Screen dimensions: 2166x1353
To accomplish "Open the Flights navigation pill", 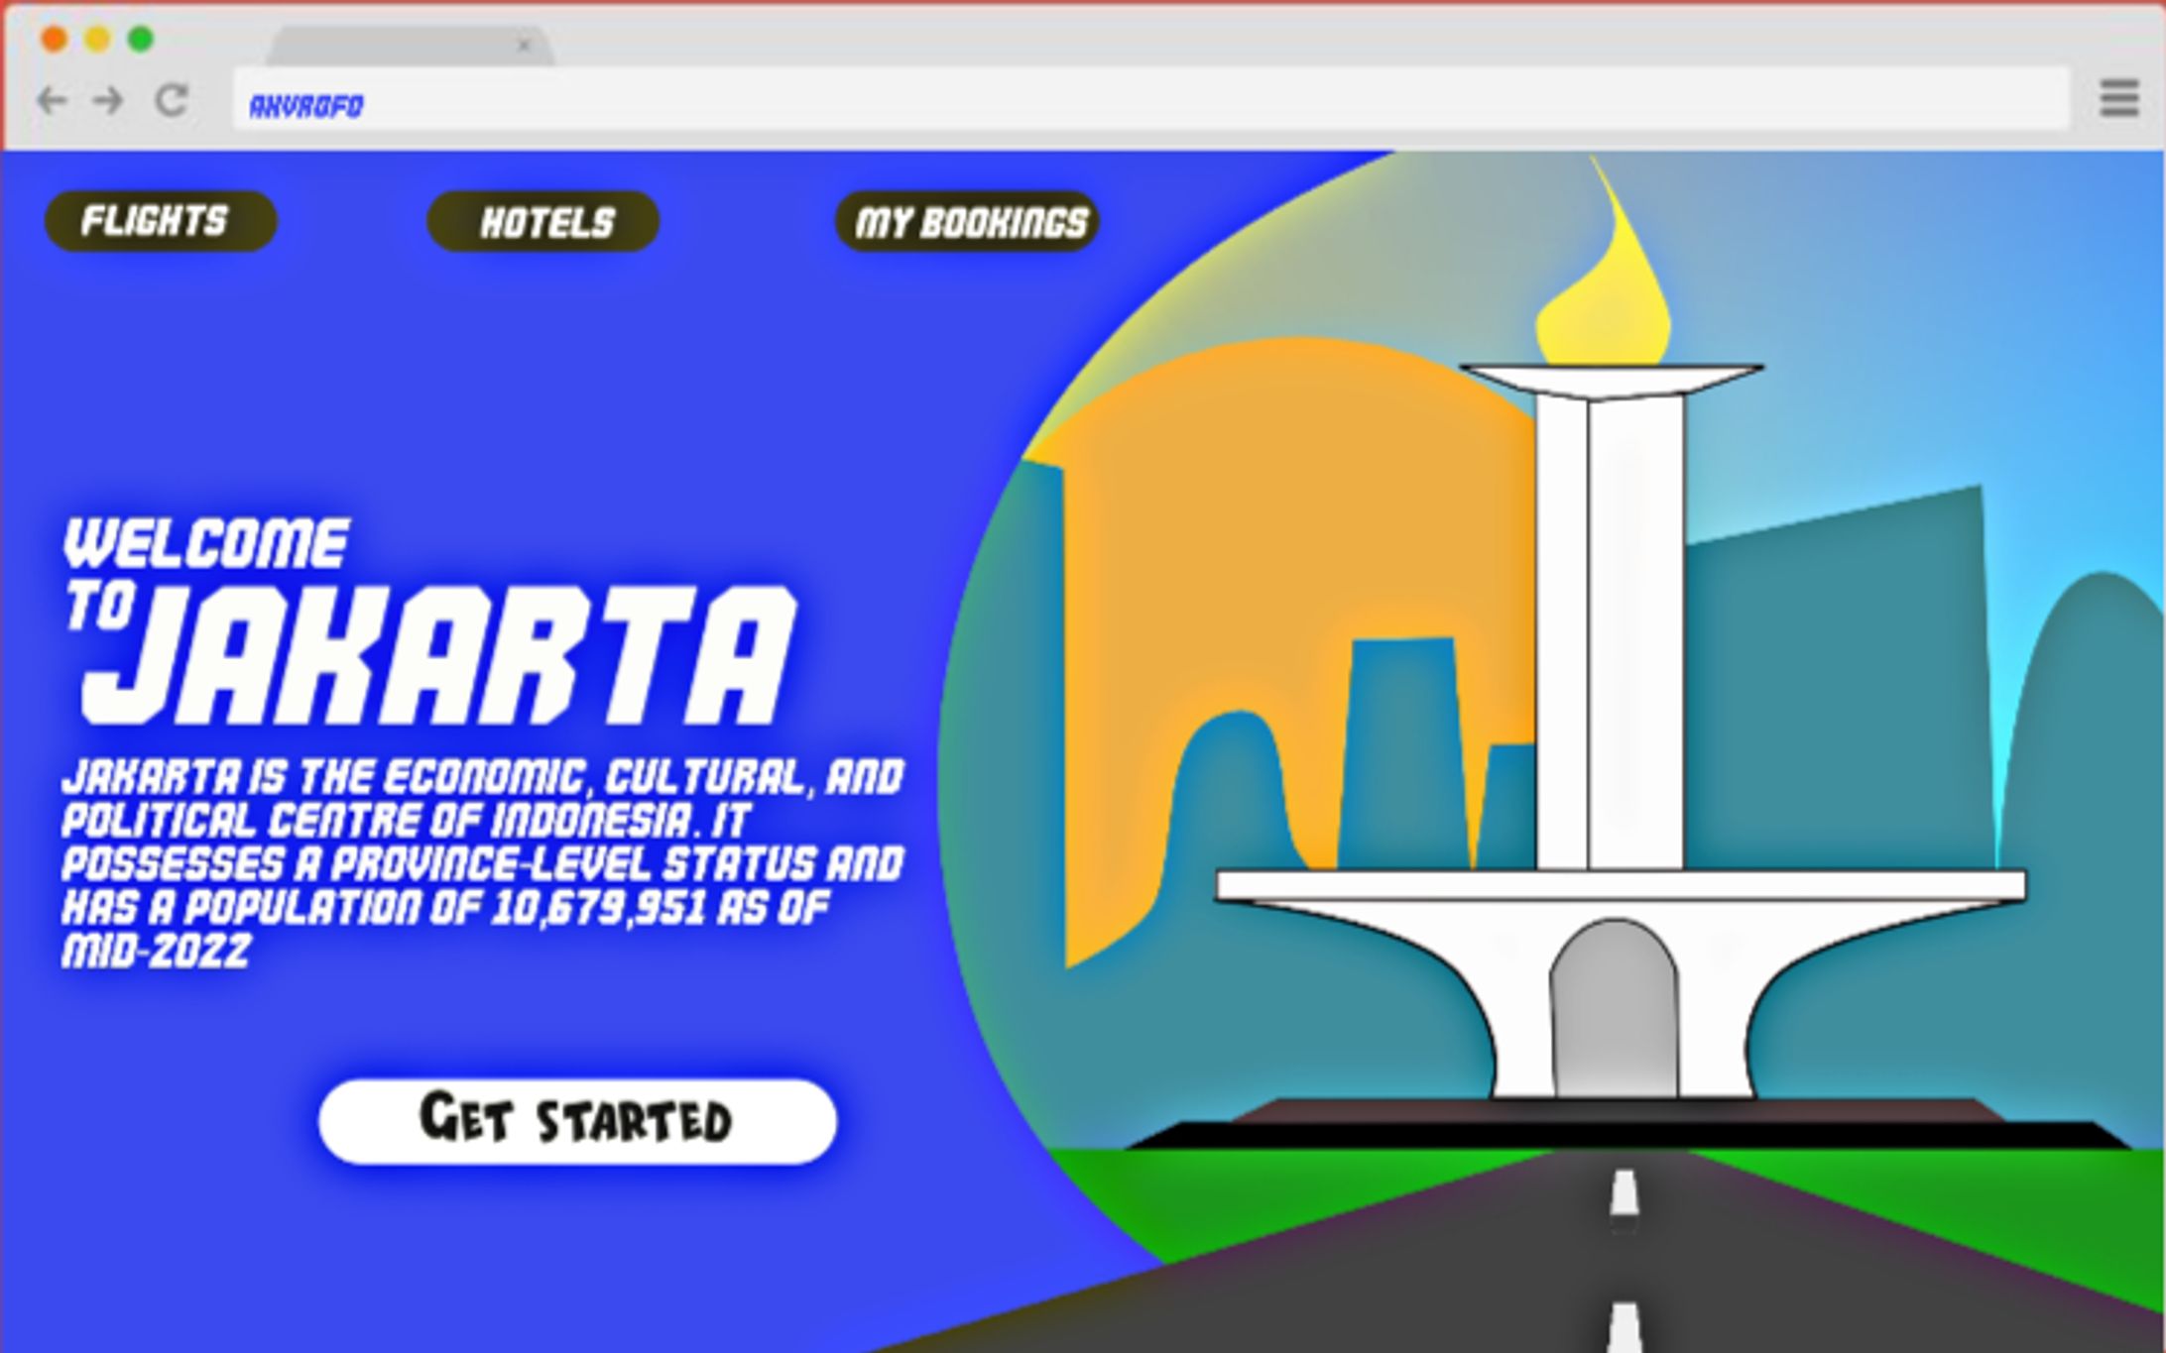I will 161,221.
